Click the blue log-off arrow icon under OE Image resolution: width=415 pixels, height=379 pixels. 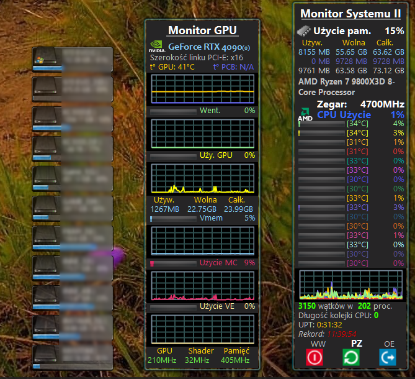pyautogui.click(x=388, y=357)
